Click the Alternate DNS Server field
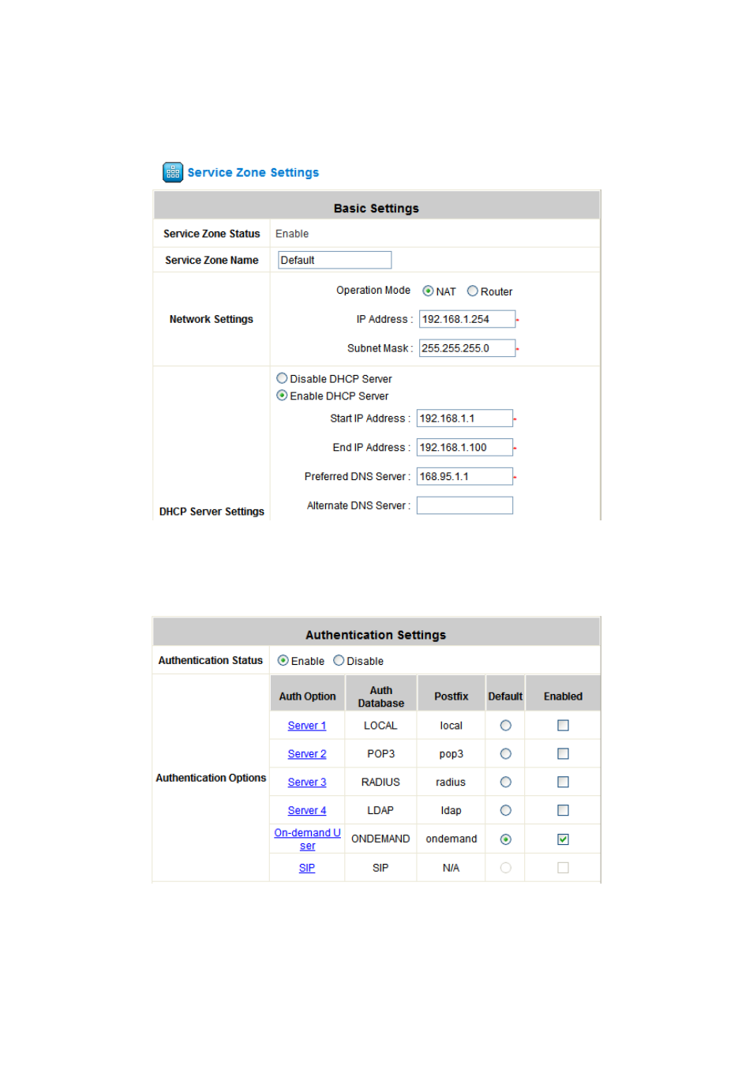The width and height of the screenshot is (753, 1066). click(465, 505)
